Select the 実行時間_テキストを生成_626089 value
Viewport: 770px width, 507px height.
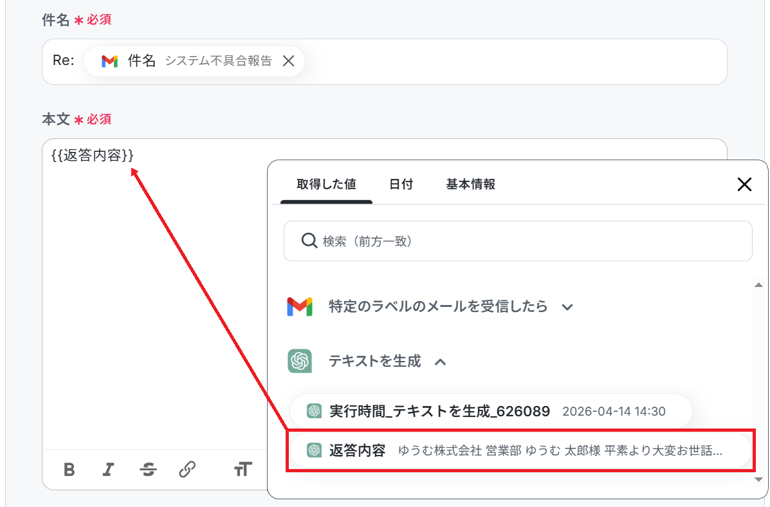click(x=491, y=411)
